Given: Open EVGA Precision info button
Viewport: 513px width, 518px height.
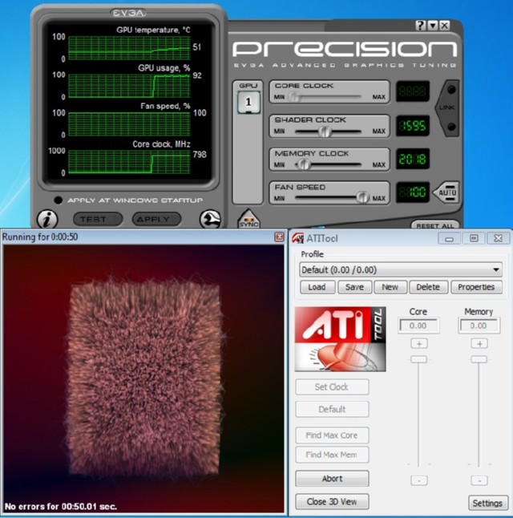Looking at the screenshot, I should click(47, 219).
